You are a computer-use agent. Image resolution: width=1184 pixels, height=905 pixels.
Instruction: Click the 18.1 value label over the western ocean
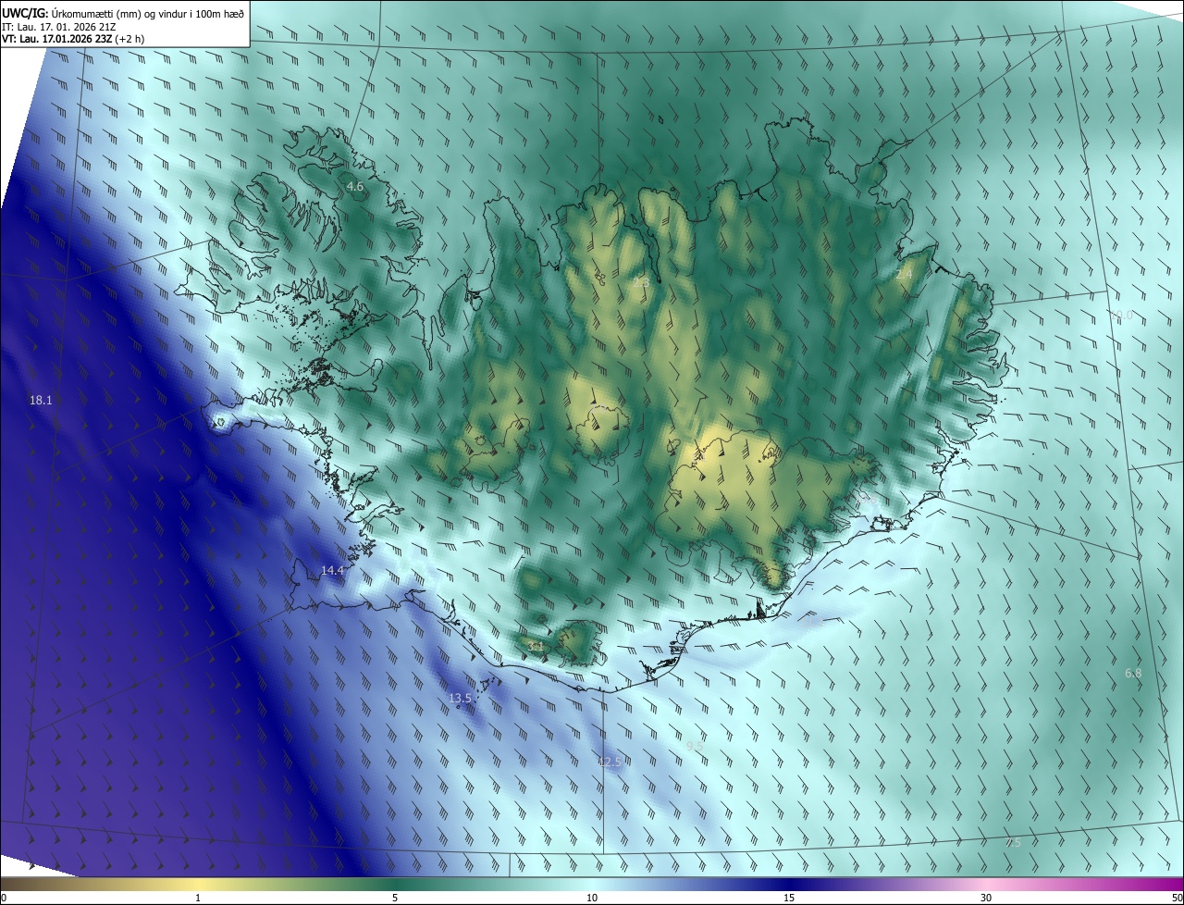(41, 401)
